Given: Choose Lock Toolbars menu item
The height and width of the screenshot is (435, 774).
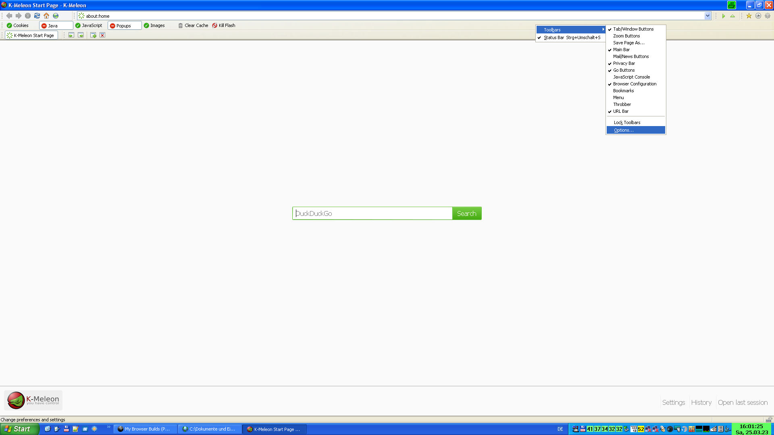Looking at the screenshot, I should pos(627,122).
